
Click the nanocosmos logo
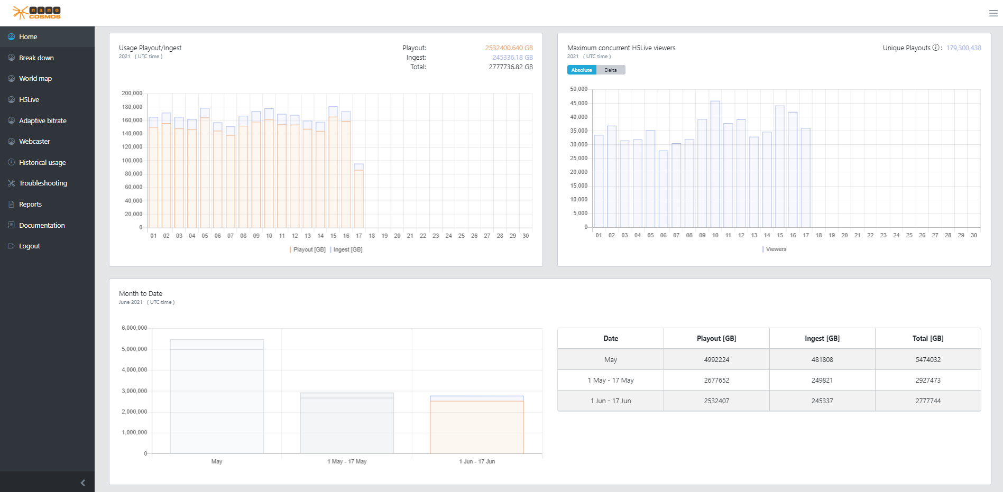(x=36, y=13)
